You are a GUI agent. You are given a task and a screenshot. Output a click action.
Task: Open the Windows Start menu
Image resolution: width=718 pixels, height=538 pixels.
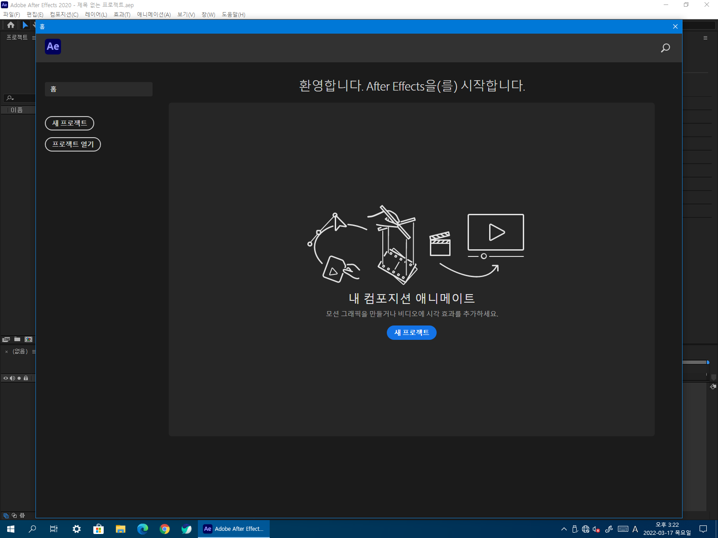tap(11, 529)
